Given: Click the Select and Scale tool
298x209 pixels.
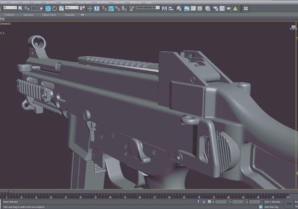Looking at the screenshot, I should (x=61, y=8).
